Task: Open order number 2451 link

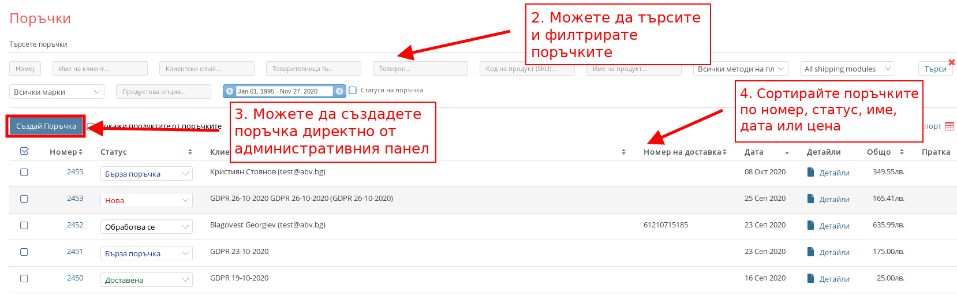Action: pyautogui.click(x=75, y=252)
